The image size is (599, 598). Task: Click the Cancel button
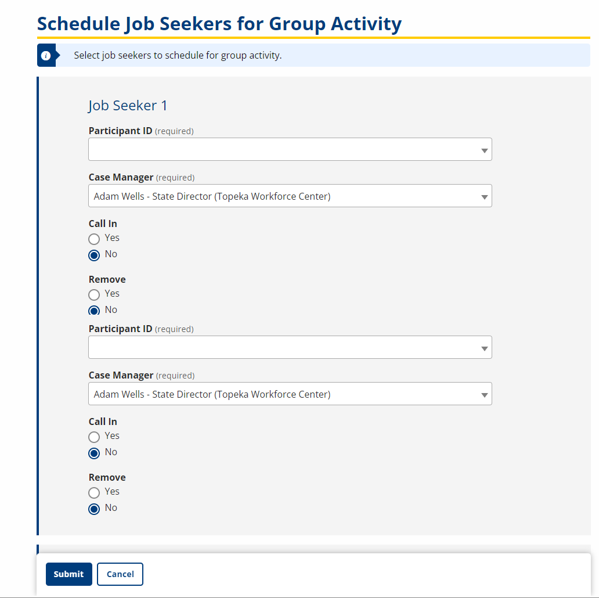pyautogui.click(x=120, y=574)
